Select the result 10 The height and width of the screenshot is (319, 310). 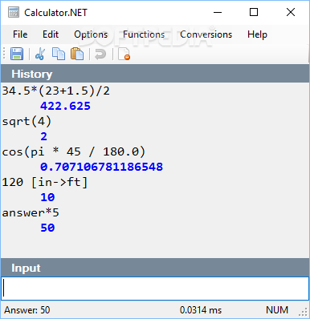pos(47,197)
